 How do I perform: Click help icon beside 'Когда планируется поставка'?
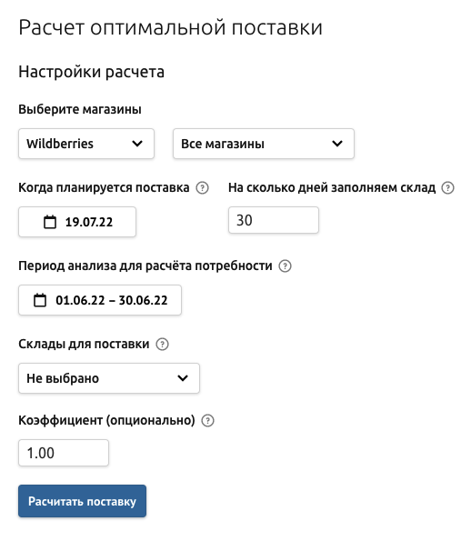(x=202, y=188)
